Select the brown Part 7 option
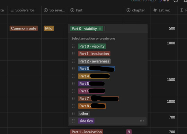The width and height of the screenshot is (187, 134). 98,99
